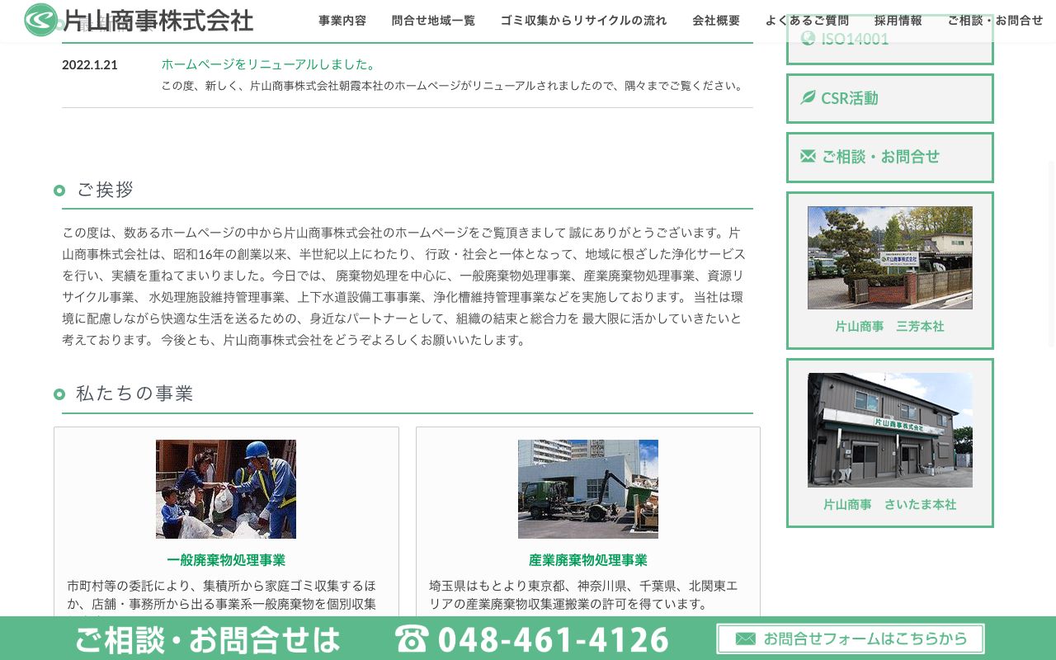Viewport: 1056px width, 660px height.
Task: Open 問合せ地域一覧 in the navigation menu
Action: [x=433, y=21]
